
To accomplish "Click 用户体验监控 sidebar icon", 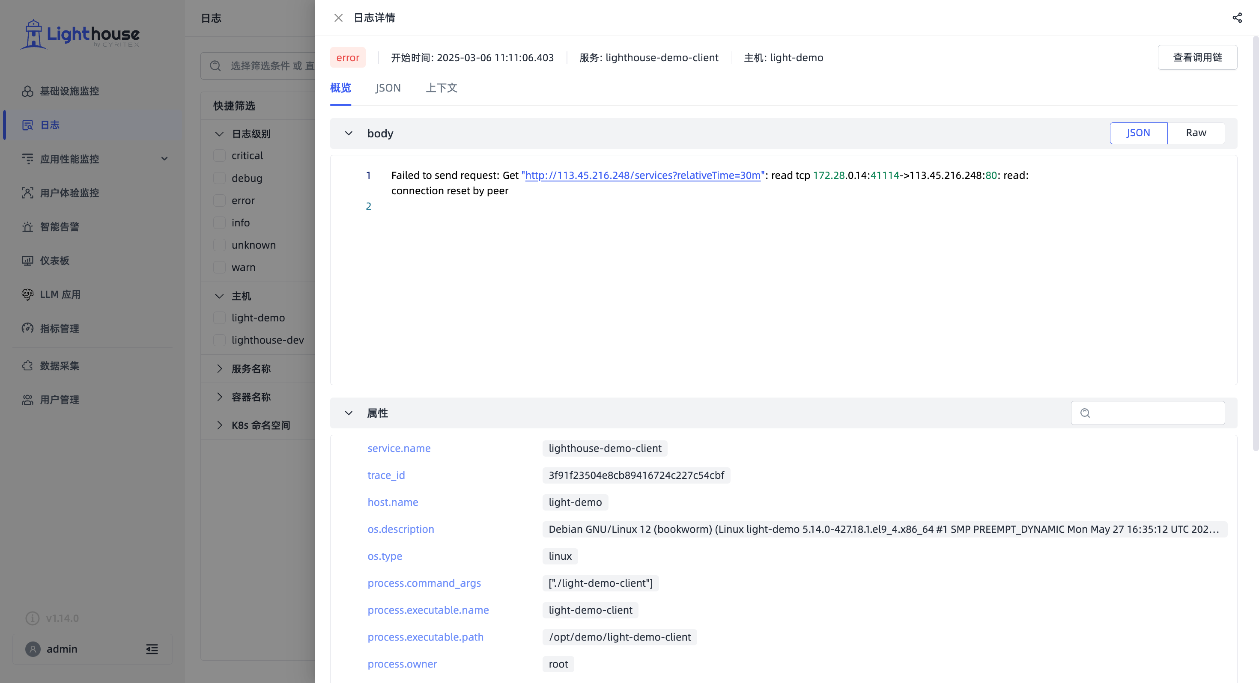I will pos(27,193).
